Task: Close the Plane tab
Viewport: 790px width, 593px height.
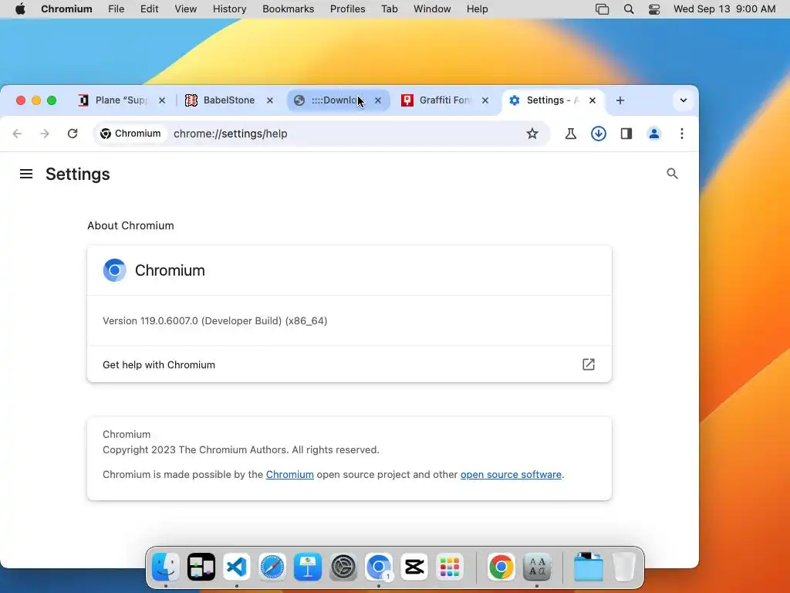Action: (162, 100)
